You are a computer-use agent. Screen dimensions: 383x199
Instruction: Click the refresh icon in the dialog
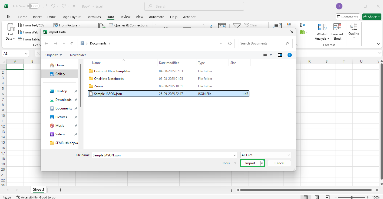coord(230,43)
